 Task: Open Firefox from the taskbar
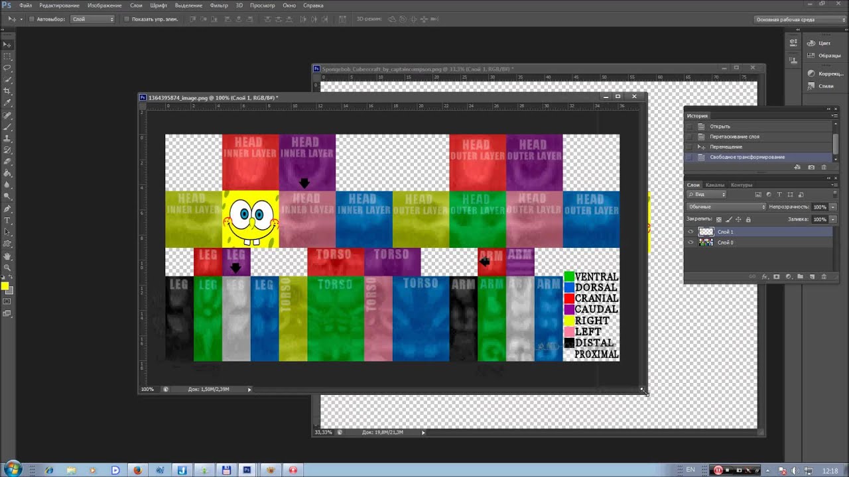click(x=137, y=470)
